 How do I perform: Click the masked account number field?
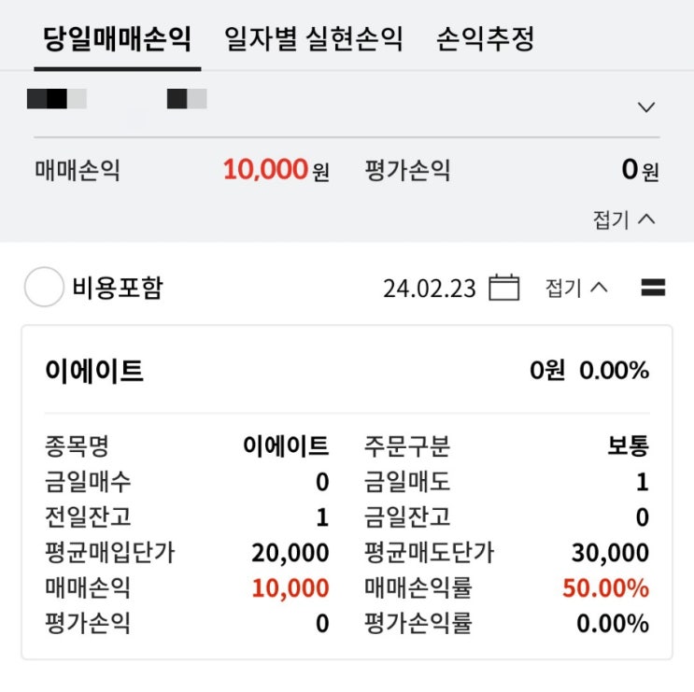click(x=117, y=98)
